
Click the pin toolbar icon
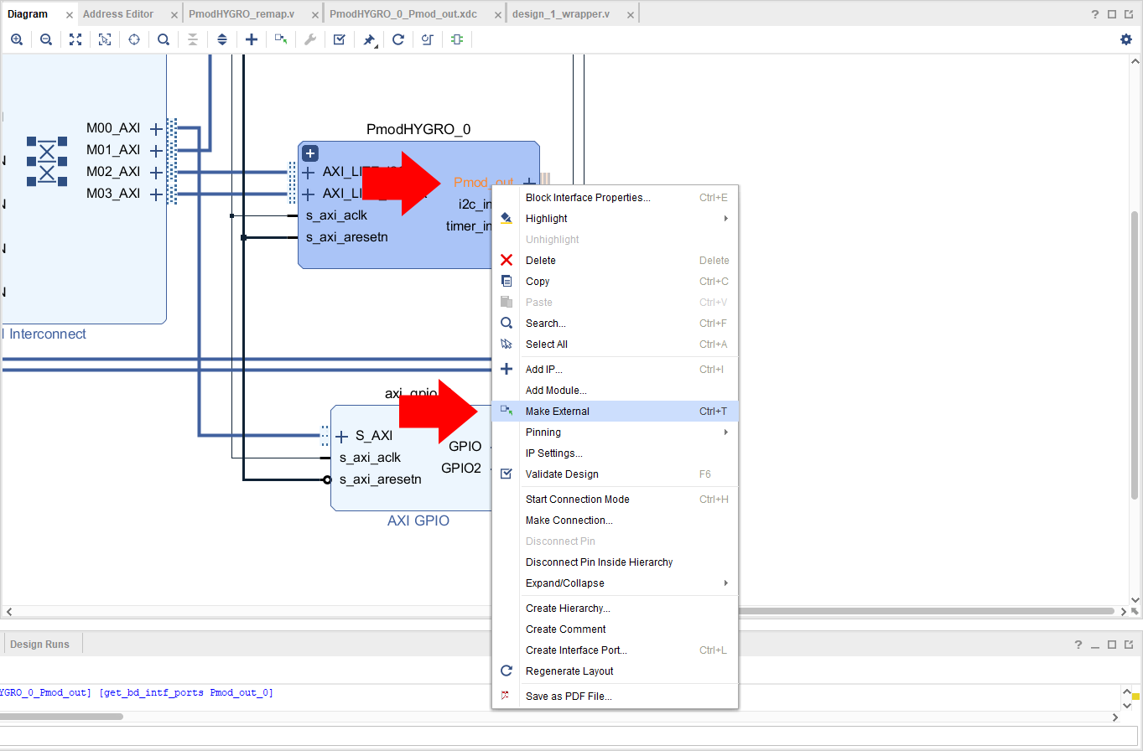pyautogui.click(x=369, y=39)
